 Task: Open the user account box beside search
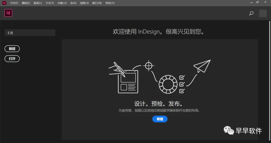(x=263, y=13)
